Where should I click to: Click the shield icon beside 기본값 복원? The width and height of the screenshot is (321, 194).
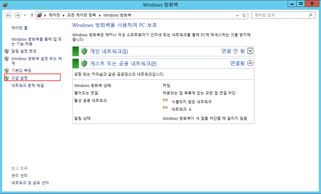[x=7, y=71]
